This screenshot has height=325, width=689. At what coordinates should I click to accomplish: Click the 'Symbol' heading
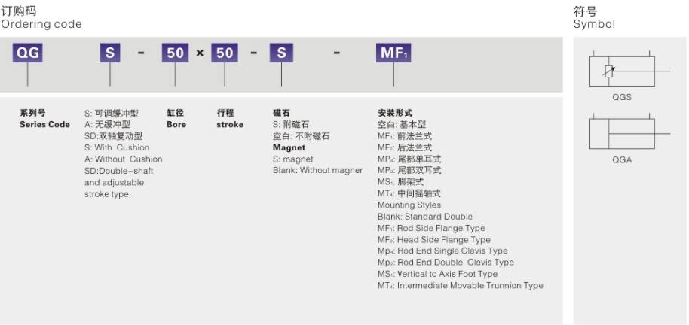(594, 24)
